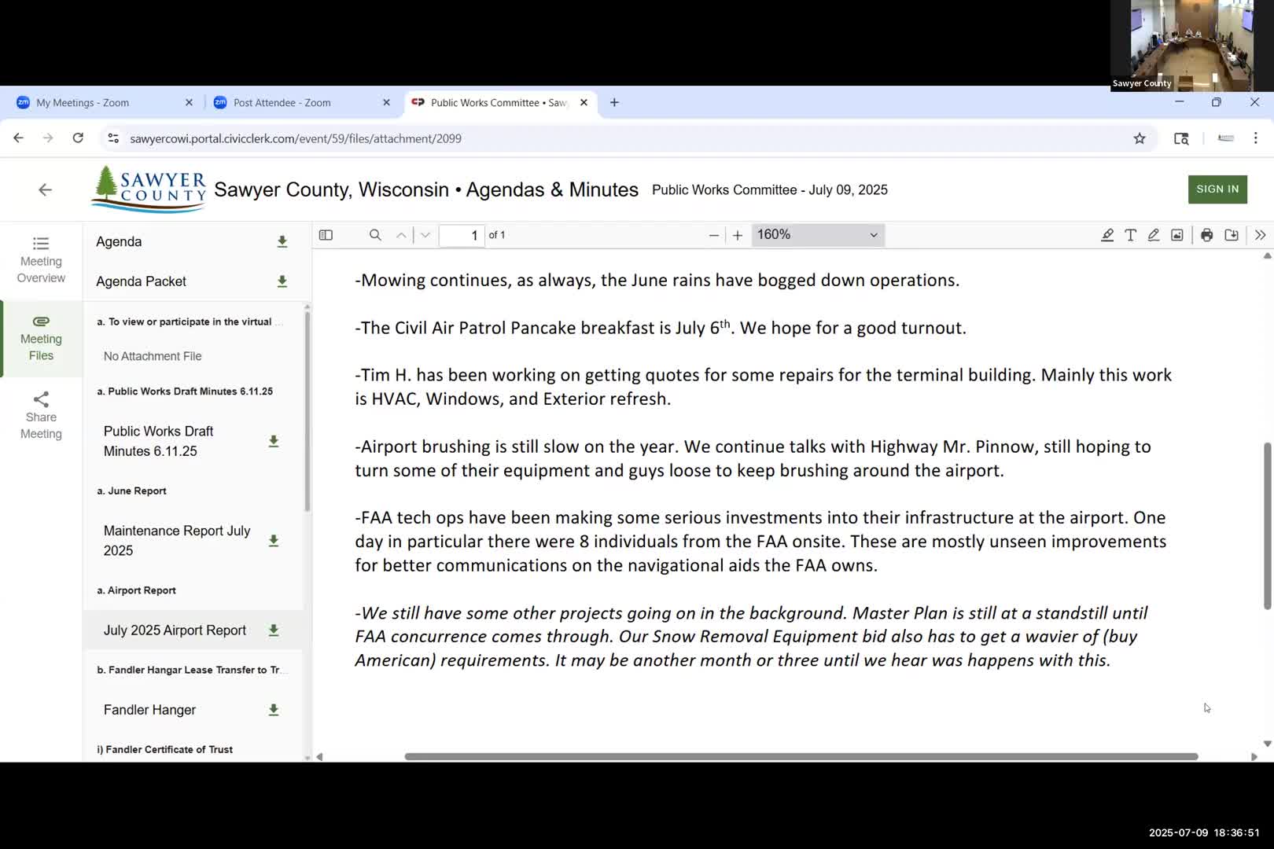Zoom out with the minus icon

(713, 235)
